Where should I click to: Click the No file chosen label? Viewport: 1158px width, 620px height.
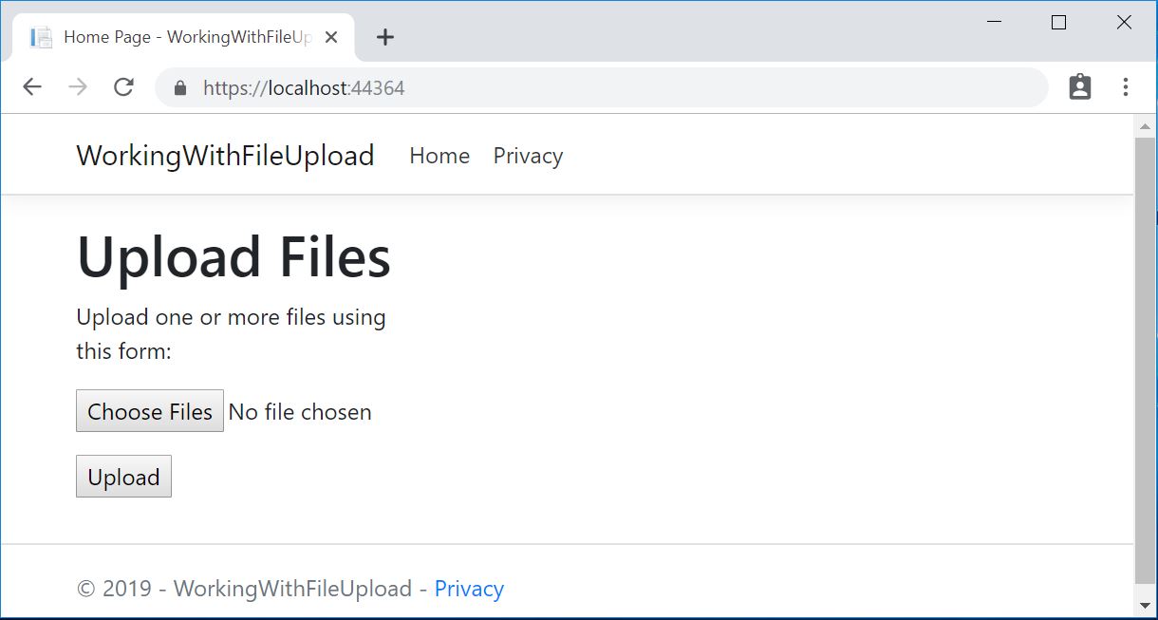click(x=300, y=411)
